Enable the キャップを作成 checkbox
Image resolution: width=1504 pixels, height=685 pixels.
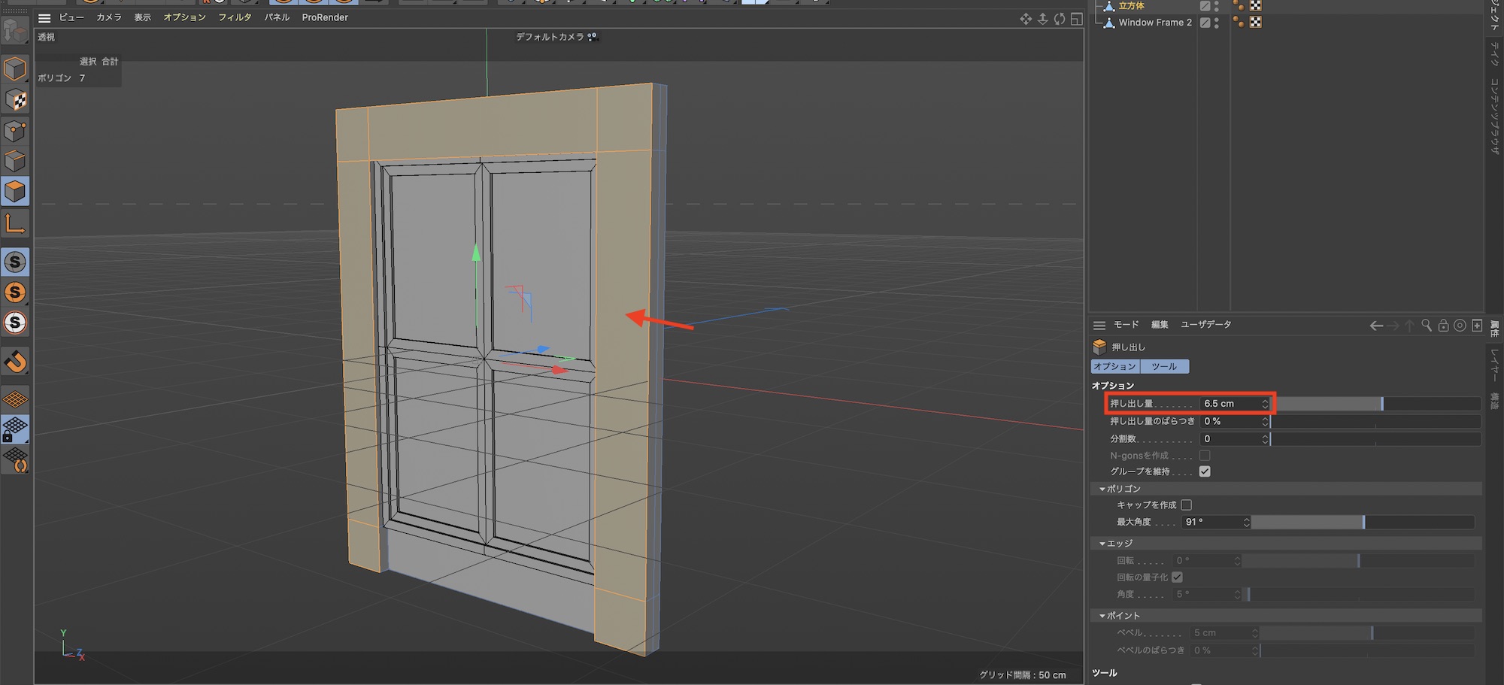tap(1186, 505)
